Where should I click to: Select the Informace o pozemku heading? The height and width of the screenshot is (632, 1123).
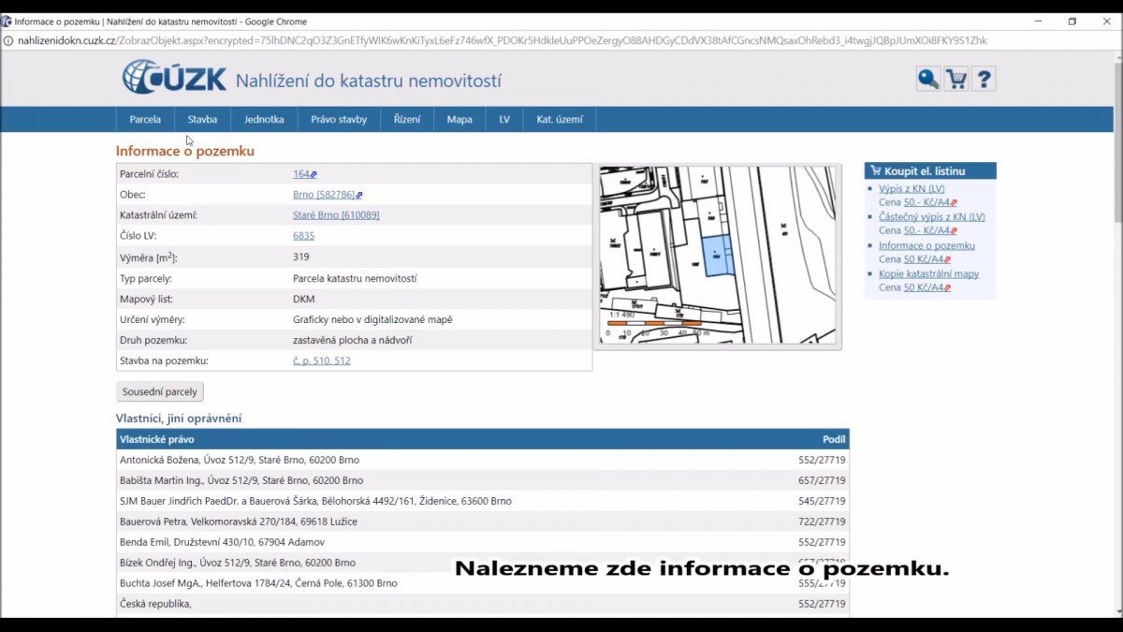(185, 151)
